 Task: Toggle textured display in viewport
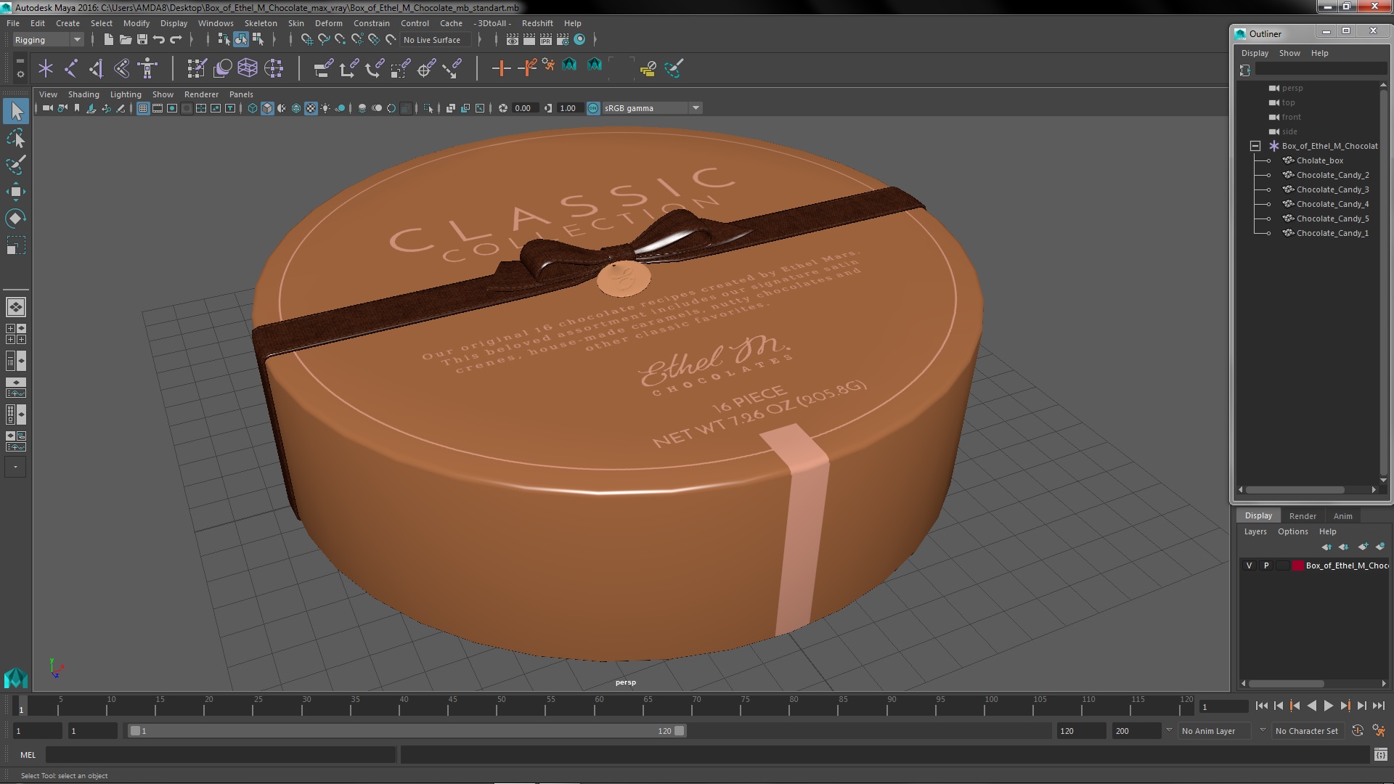pos(311,108)
